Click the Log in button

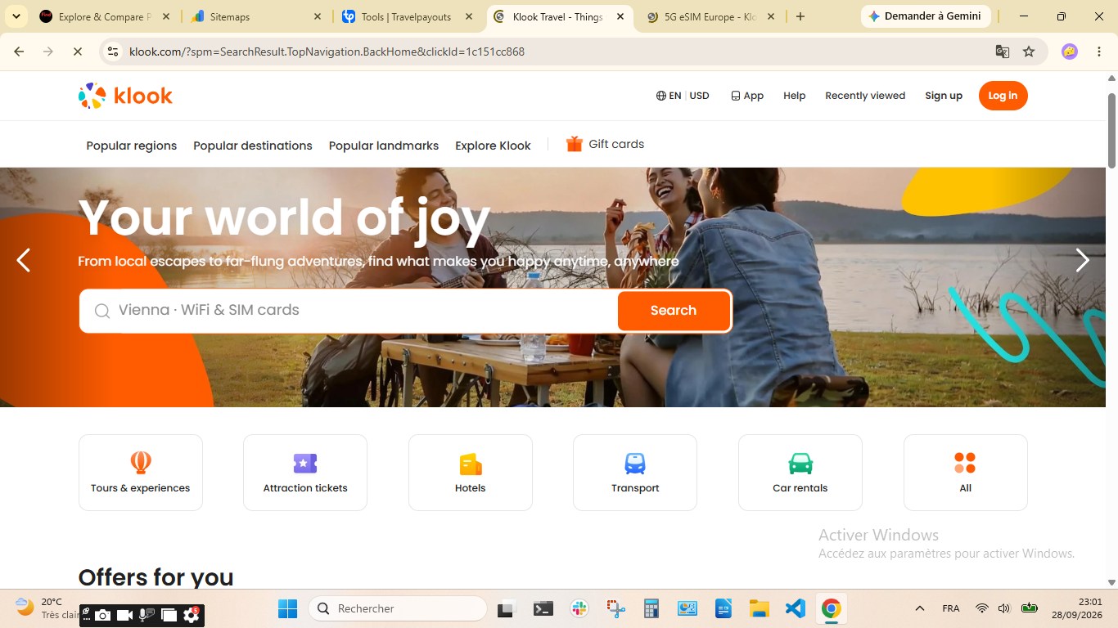click(x=1003, y=96)
